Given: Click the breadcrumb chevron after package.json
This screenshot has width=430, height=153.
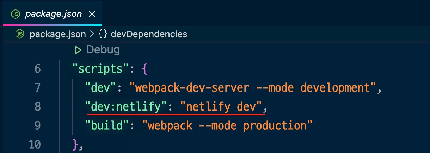Looking at the screenshot, I should (92, 34).
